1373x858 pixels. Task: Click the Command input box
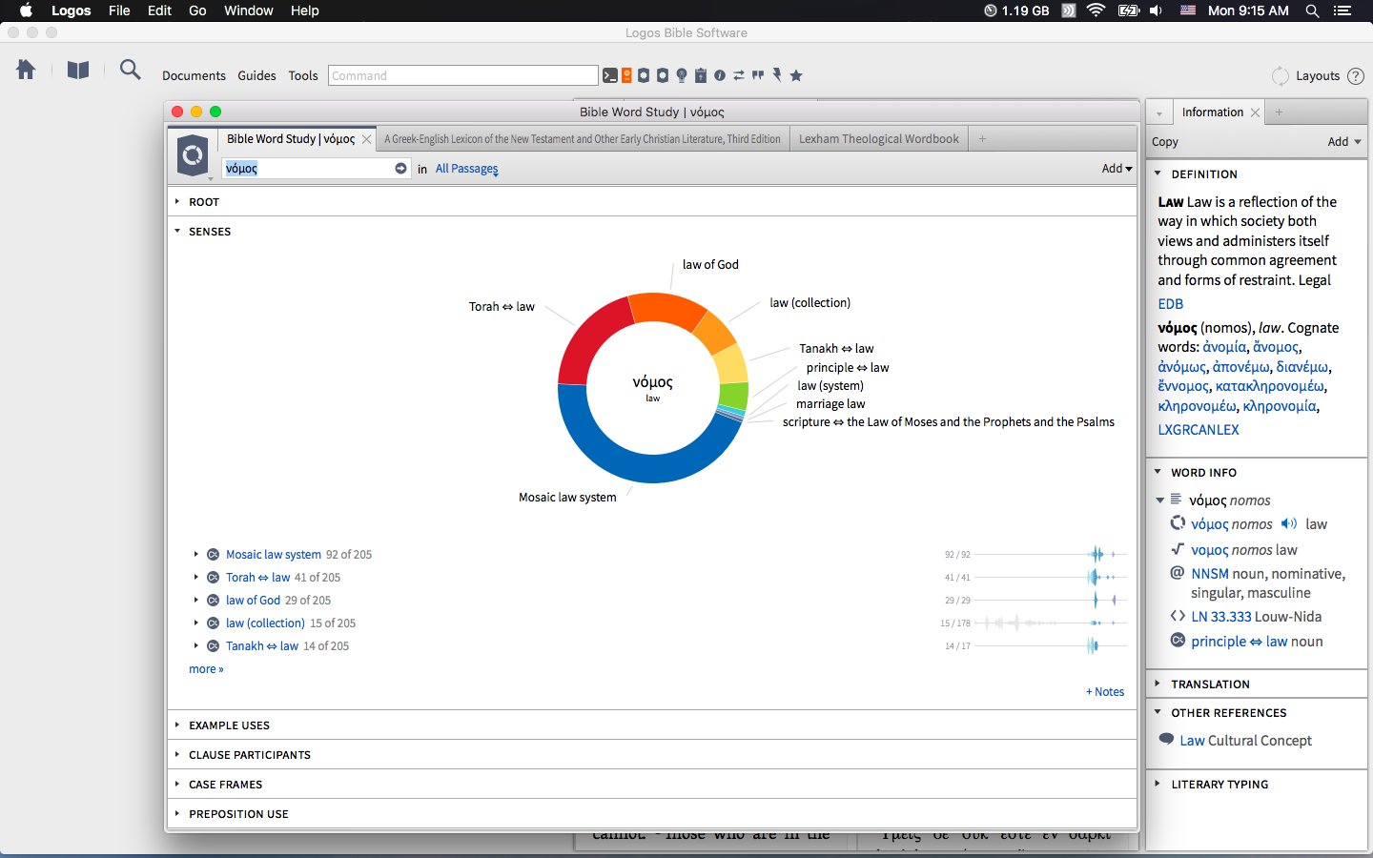[463, 75]
